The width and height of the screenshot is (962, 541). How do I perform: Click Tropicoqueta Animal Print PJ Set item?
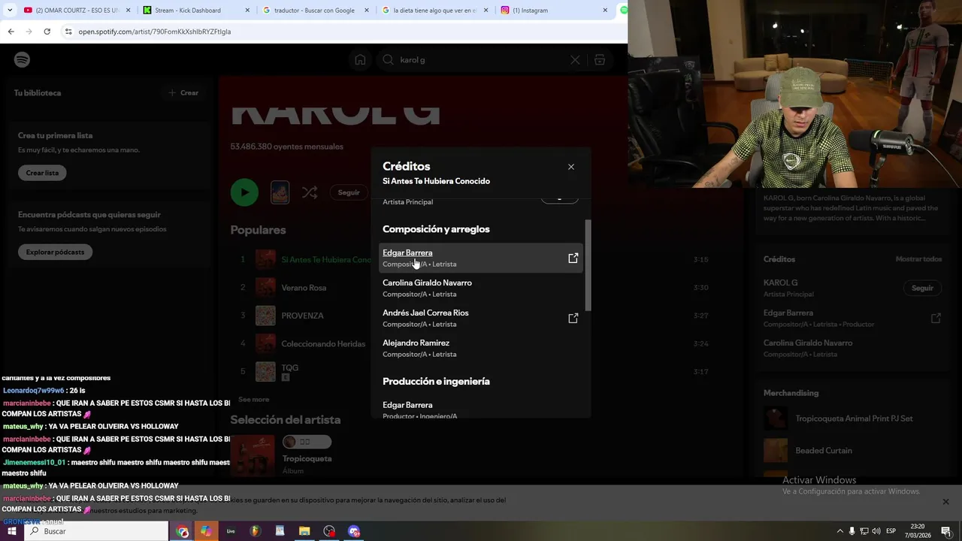[x=854, y=419]
